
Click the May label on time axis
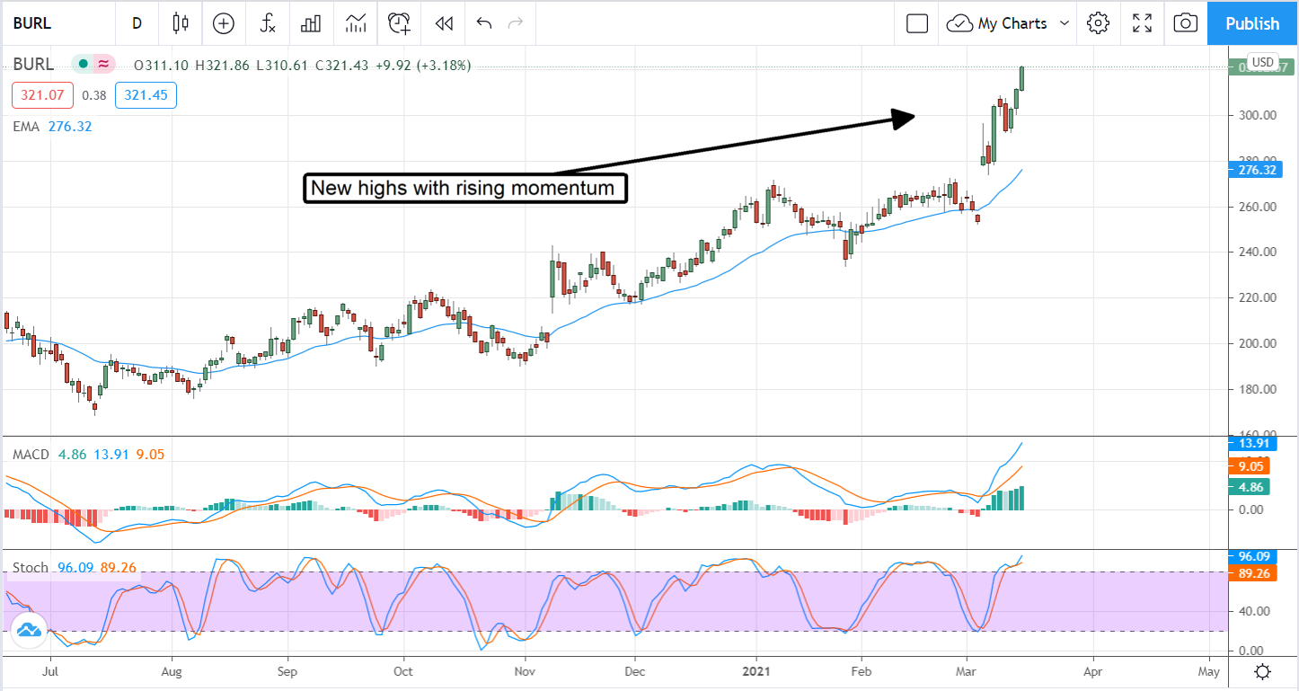click(x=1209, y=671)
